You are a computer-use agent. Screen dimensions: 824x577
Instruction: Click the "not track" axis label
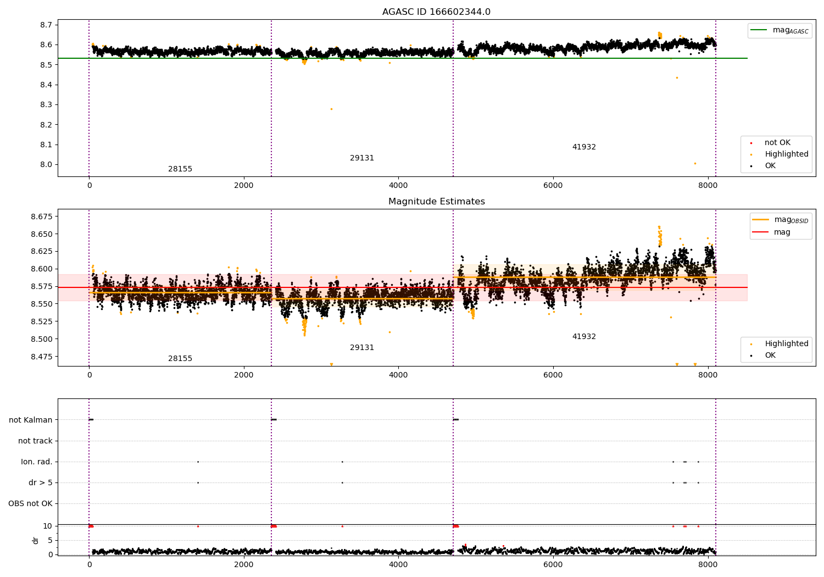pos(35,441)
